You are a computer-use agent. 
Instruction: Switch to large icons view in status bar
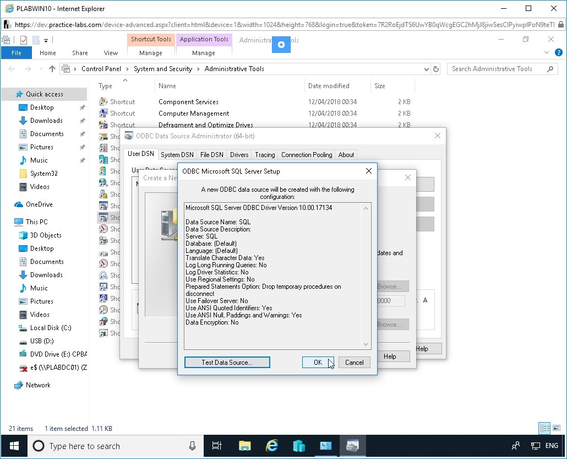click(x=557, y=428)
